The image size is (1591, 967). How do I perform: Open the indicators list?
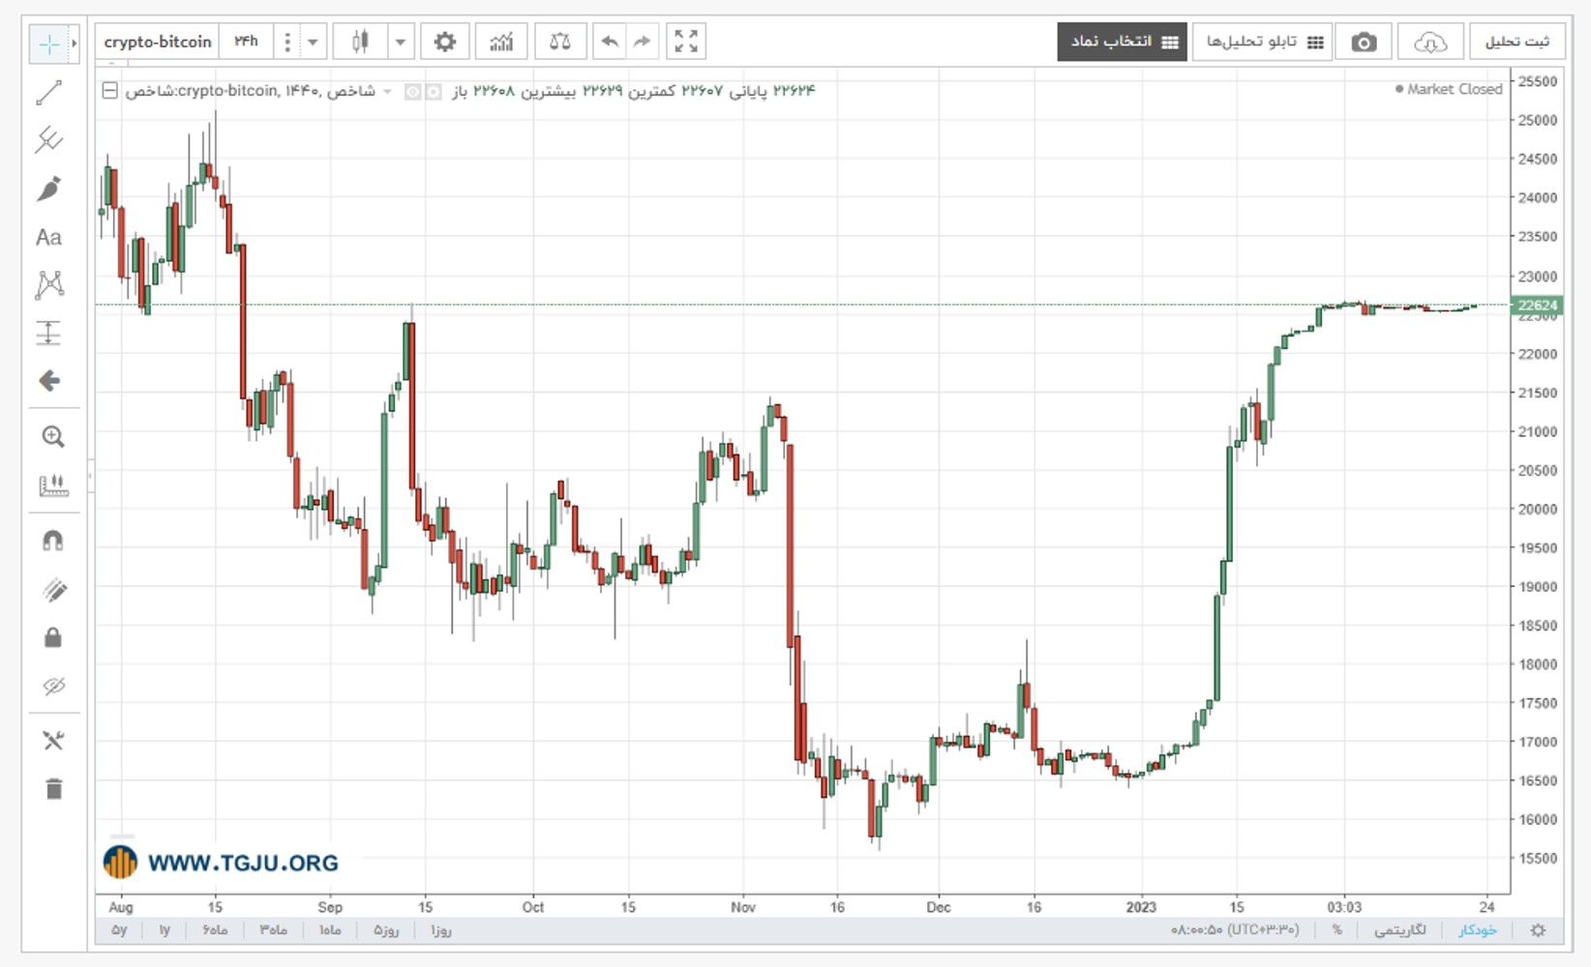click(x=501, y=42)
